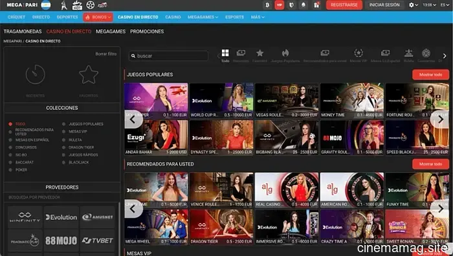Open the Favoritos star icon in sidebar
This screenshot has height=256, width=453.
89,75
